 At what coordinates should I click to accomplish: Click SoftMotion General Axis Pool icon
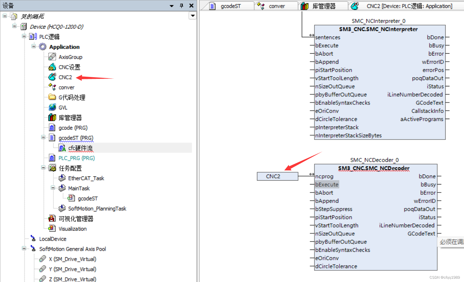(x=33, y=248)
